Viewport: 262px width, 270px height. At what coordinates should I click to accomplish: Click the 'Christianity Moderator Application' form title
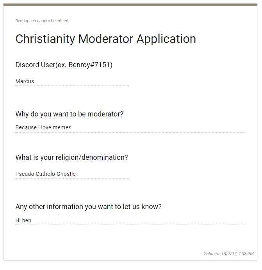[105, 39]
